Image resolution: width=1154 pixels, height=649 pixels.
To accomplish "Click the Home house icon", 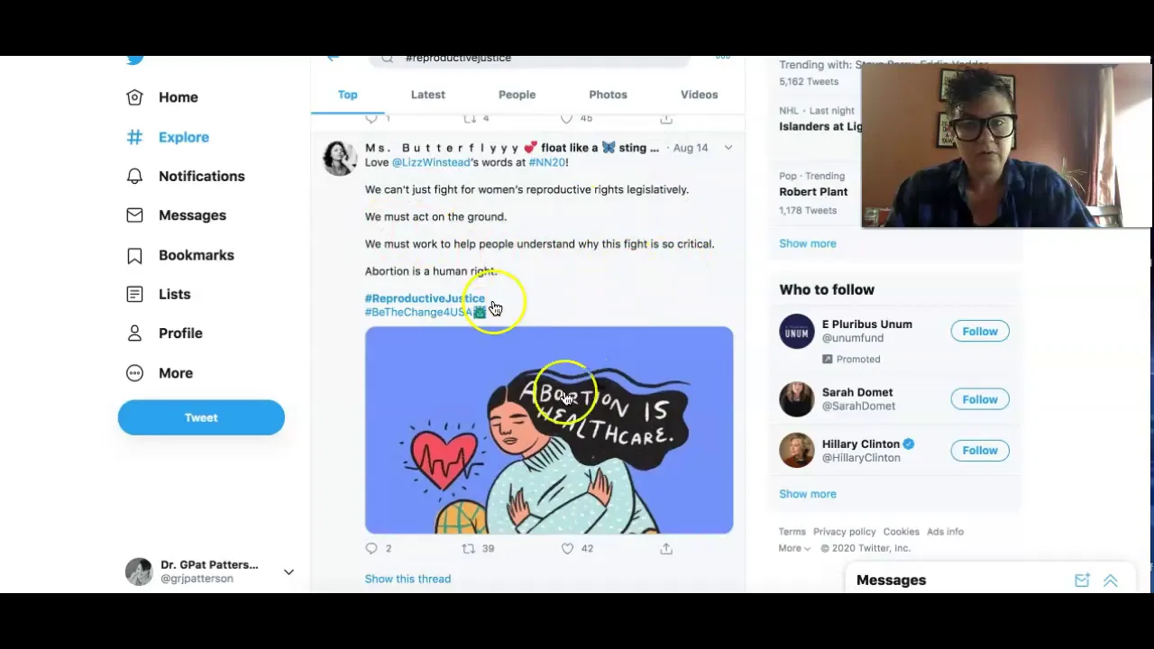I will (x=134, y=97).
